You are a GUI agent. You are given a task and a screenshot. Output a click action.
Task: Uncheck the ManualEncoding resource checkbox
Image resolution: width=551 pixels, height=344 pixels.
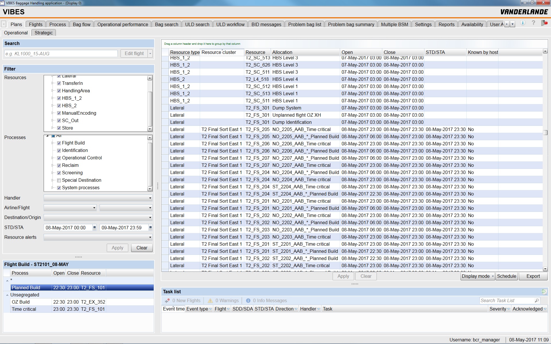[x=59, y=113]
